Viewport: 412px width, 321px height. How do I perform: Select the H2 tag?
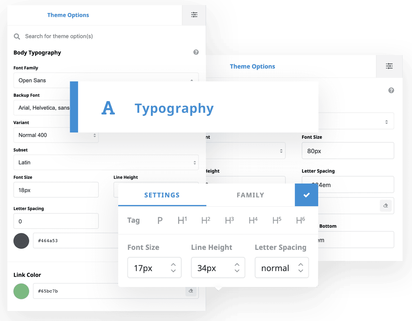click(206, 220)
